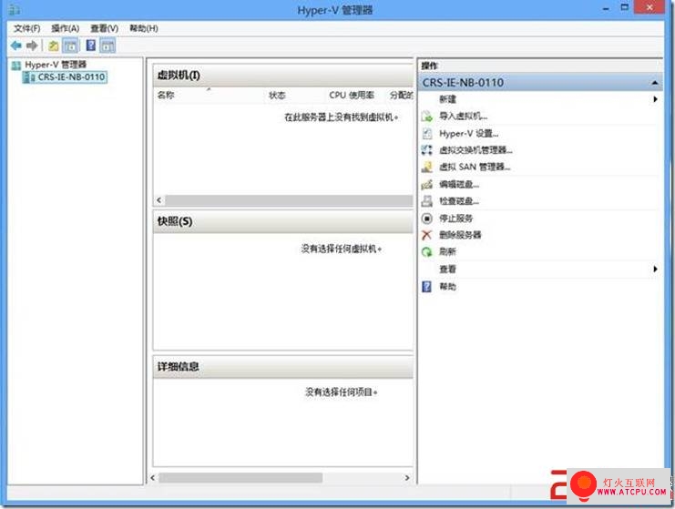The height and width of the screenshot is (509, 675).
Task: Click the 详细信息 panel header
Action: tap(282, 367)
